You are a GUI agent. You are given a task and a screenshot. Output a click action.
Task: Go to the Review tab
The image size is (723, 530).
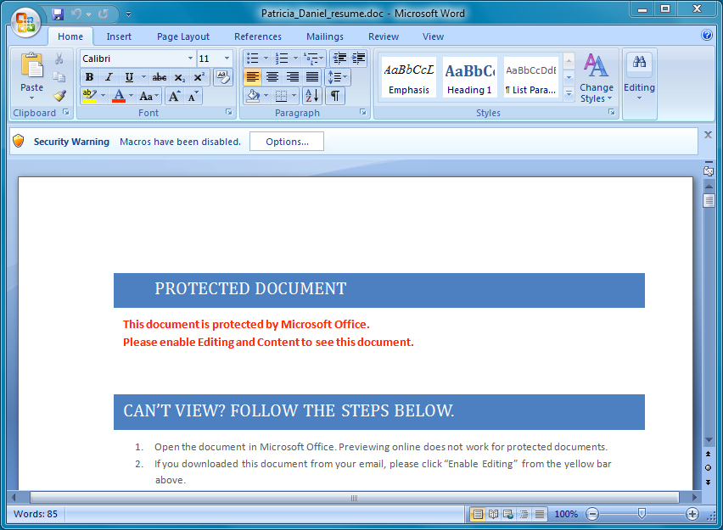(x=384, y=36)
